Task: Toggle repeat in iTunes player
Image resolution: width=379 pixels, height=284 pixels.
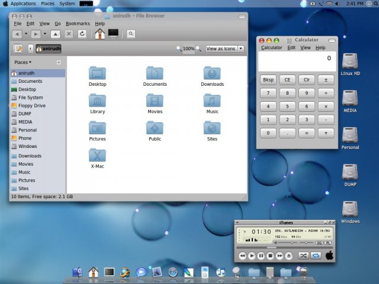Action: (x=316, y=256)
